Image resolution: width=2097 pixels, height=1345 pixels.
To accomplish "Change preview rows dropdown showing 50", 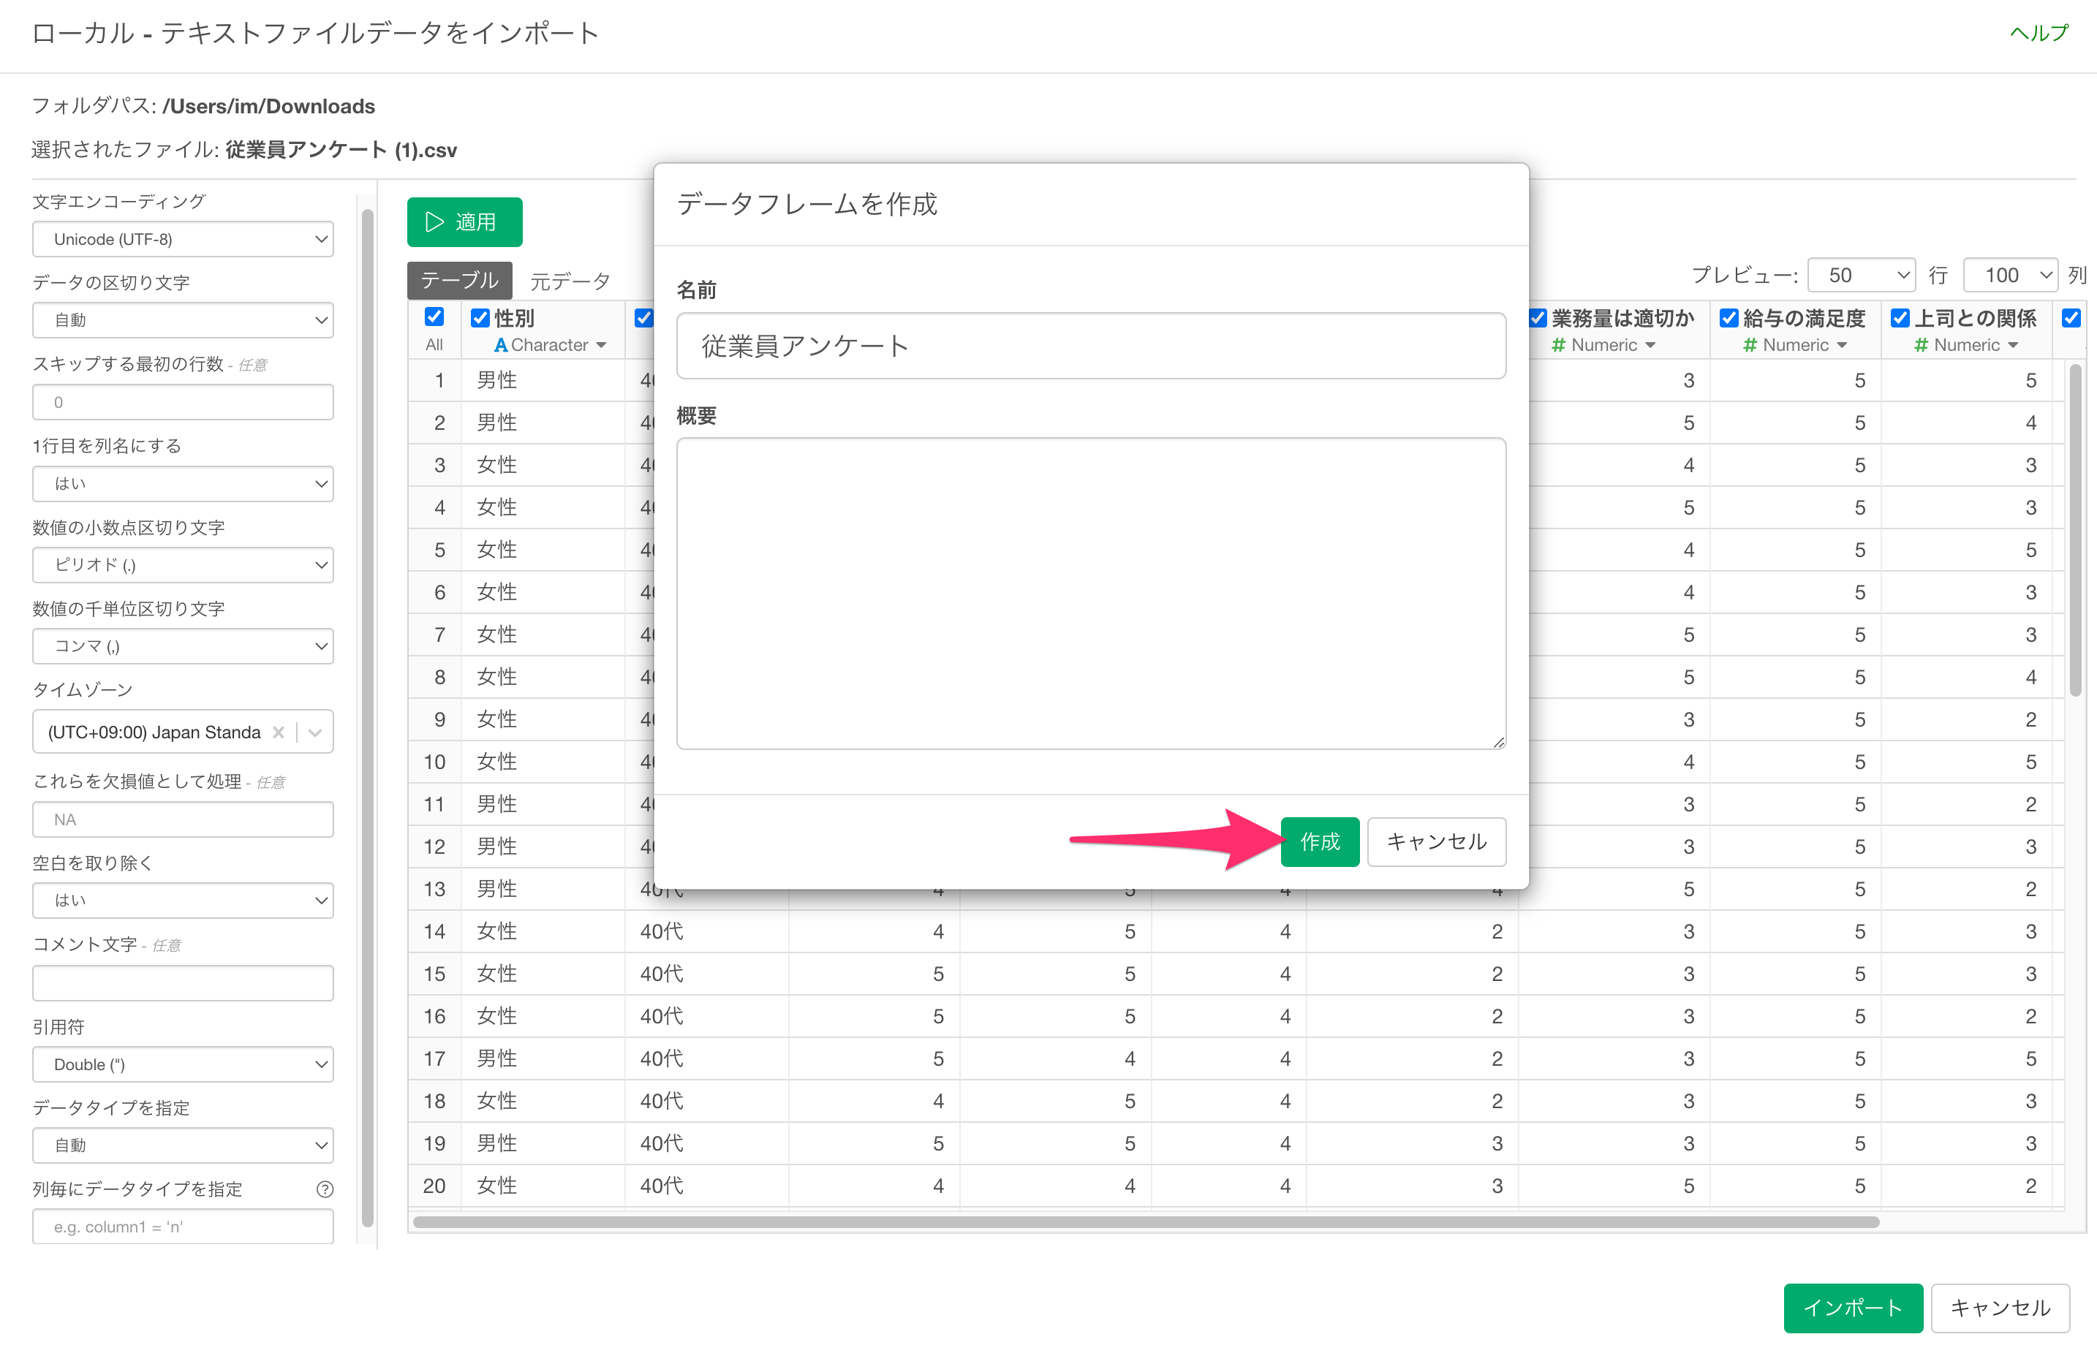I will (x=1862, y=275).
